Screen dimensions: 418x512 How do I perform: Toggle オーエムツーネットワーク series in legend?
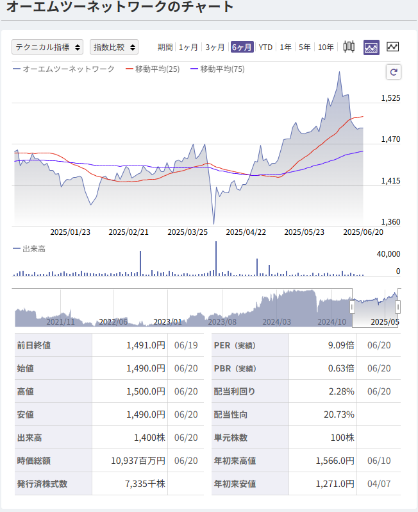pos(64,69)
